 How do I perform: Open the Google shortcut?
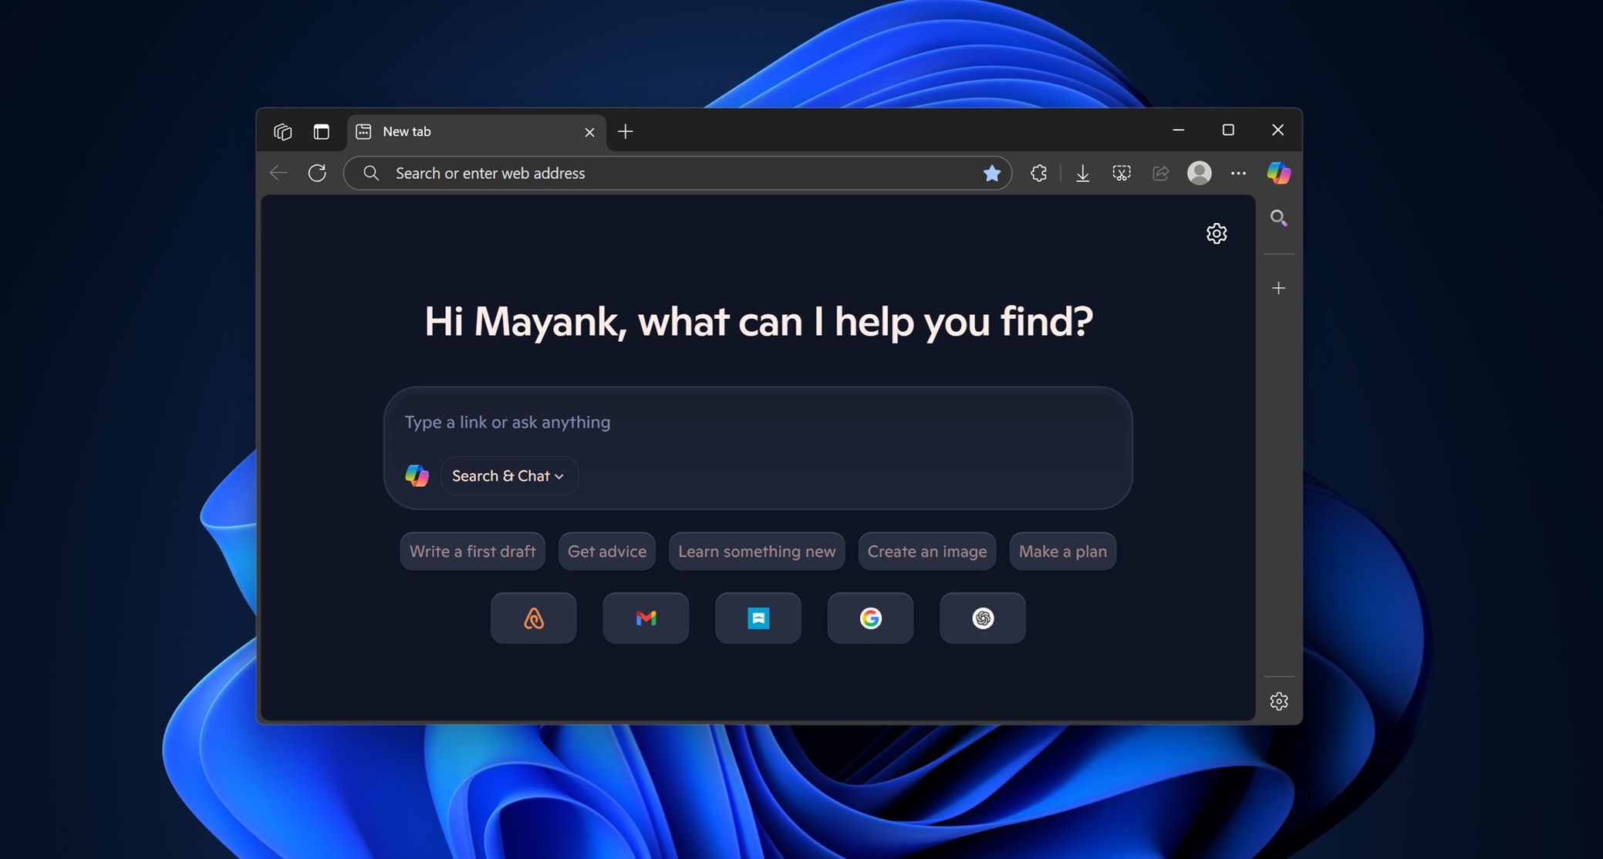(x=870, y=617)
